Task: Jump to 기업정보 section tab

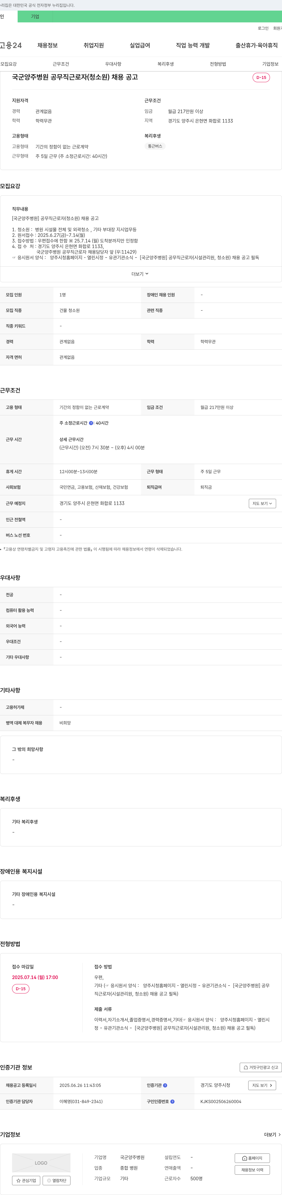Action: tap(271, 64)
